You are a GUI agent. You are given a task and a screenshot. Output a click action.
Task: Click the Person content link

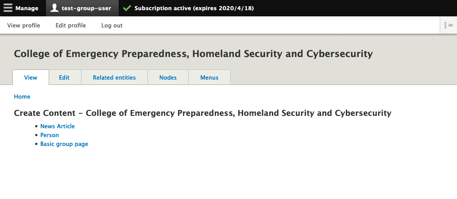point(50,135)
